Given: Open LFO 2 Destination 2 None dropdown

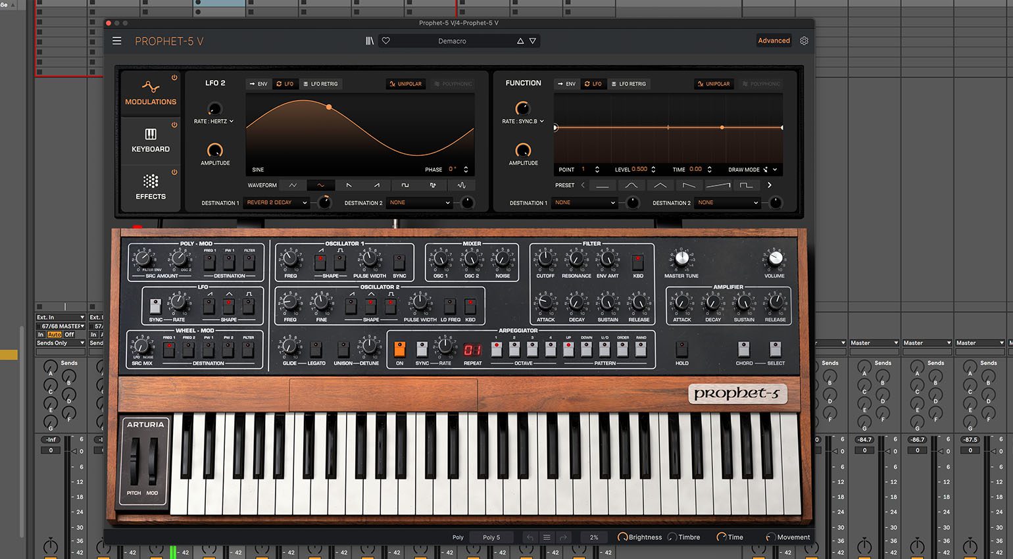Looking at the screenshot, I should [420, 203].
